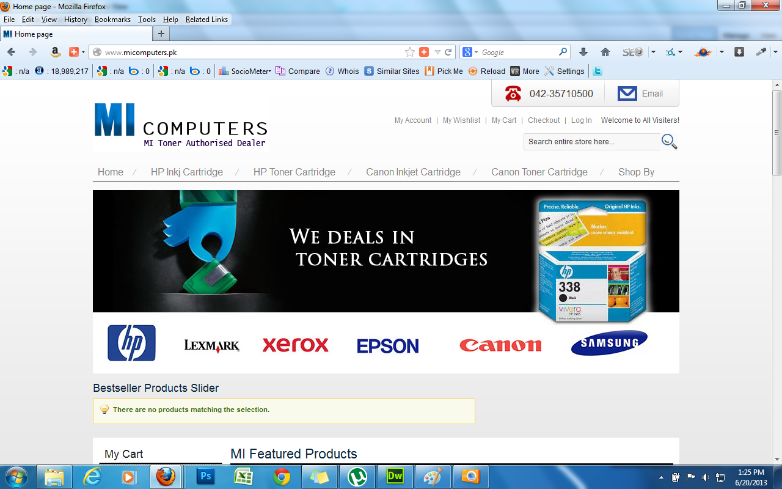Image resolution: width=782 pixels, height=489 pixels.
Task: Click the Xerox brand logo
Action: [x=296, y=345]
